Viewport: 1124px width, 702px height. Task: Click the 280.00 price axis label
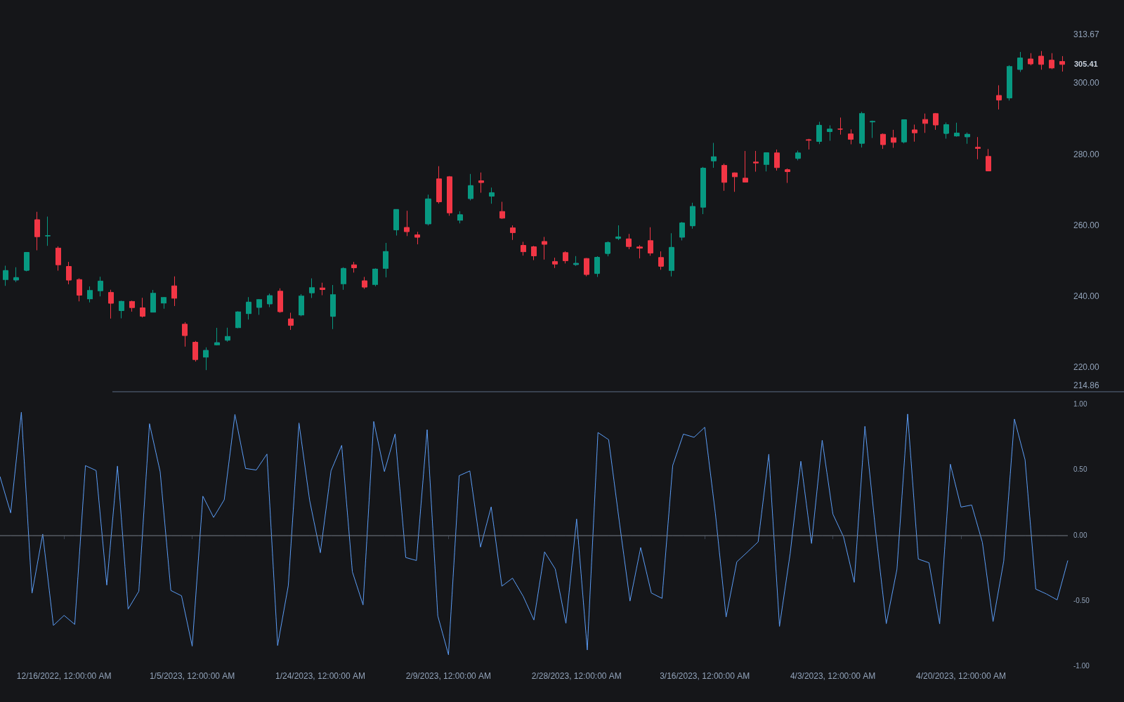pos(1086,154)
